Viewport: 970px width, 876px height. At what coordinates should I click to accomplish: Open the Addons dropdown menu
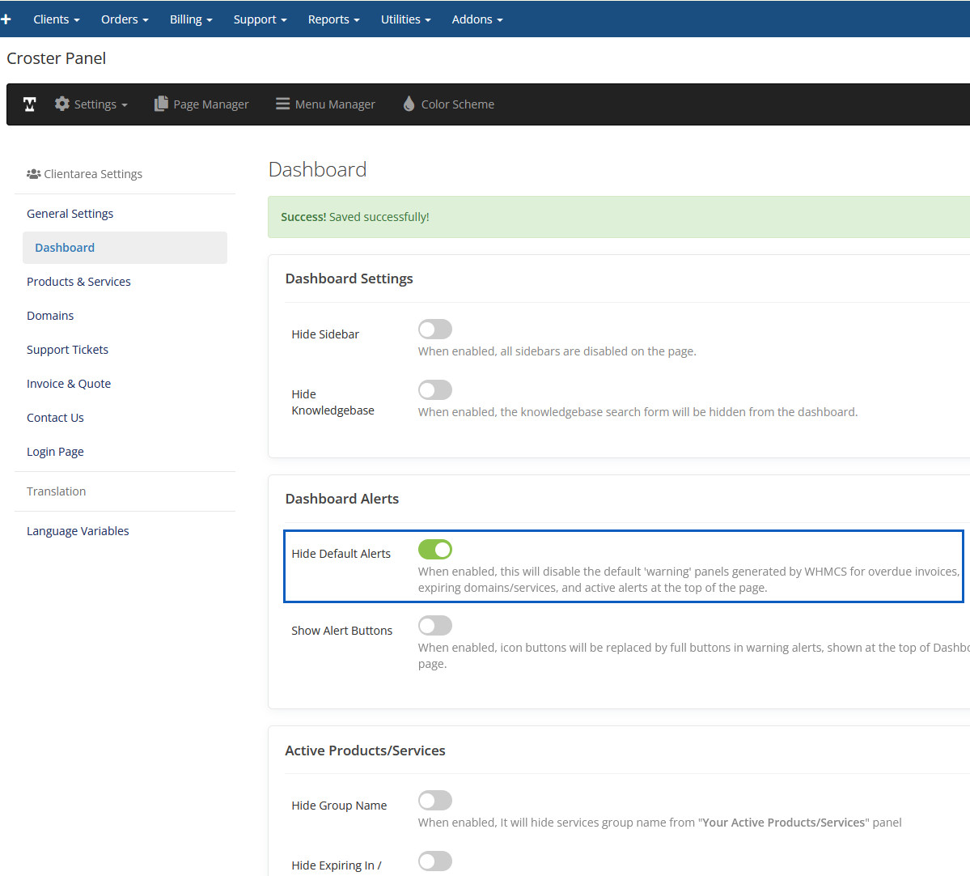[477, 19]
